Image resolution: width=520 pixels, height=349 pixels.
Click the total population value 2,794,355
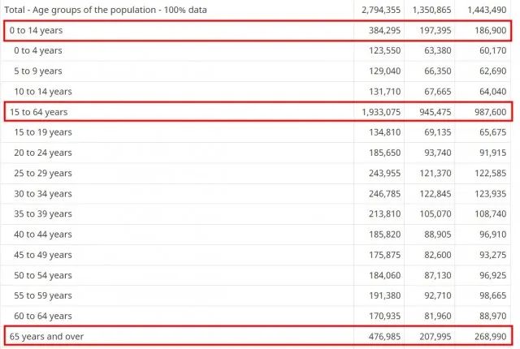(381, 10)
